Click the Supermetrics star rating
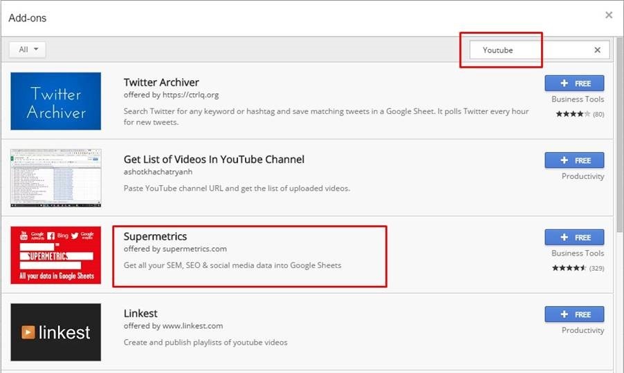The height and width of the screenshot is (373, 624). tap(569, 268)
